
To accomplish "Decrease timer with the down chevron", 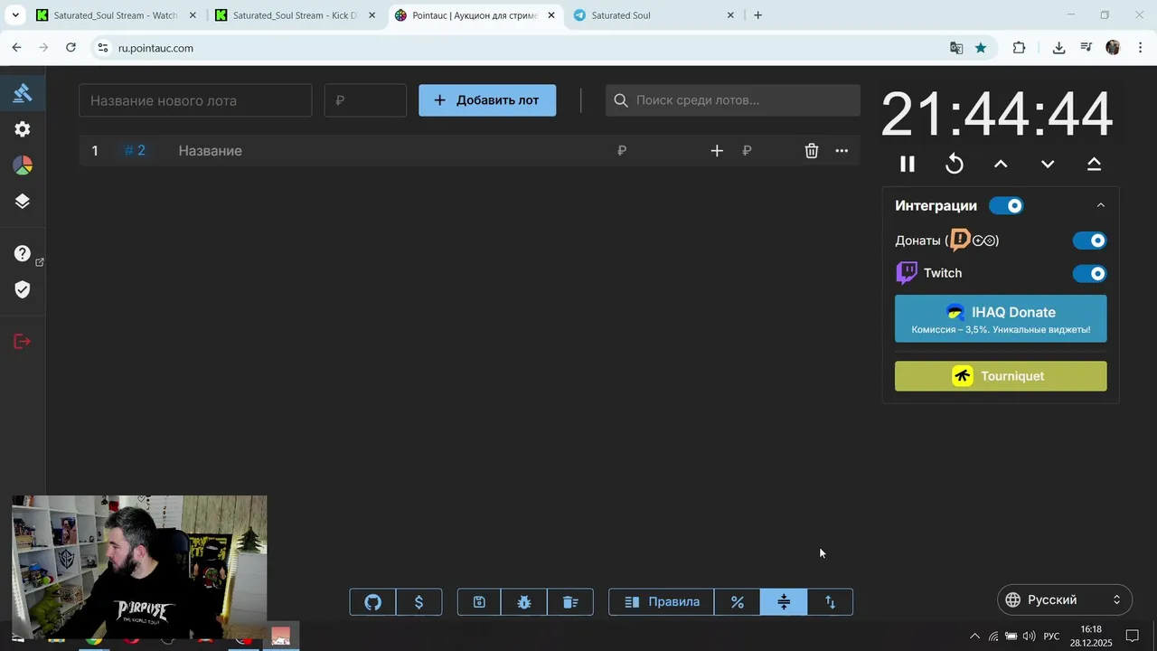I will 1048,164.
